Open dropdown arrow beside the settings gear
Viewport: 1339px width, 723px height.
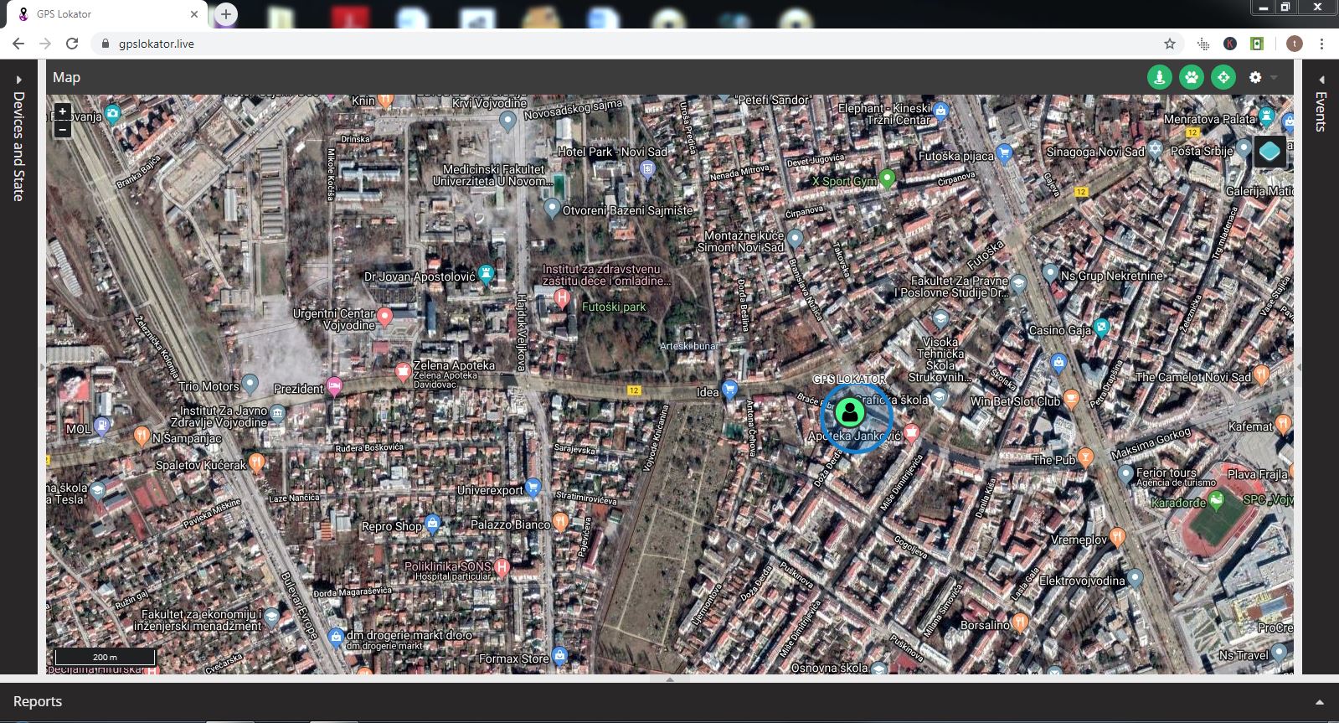click(x=1274, y=77)
